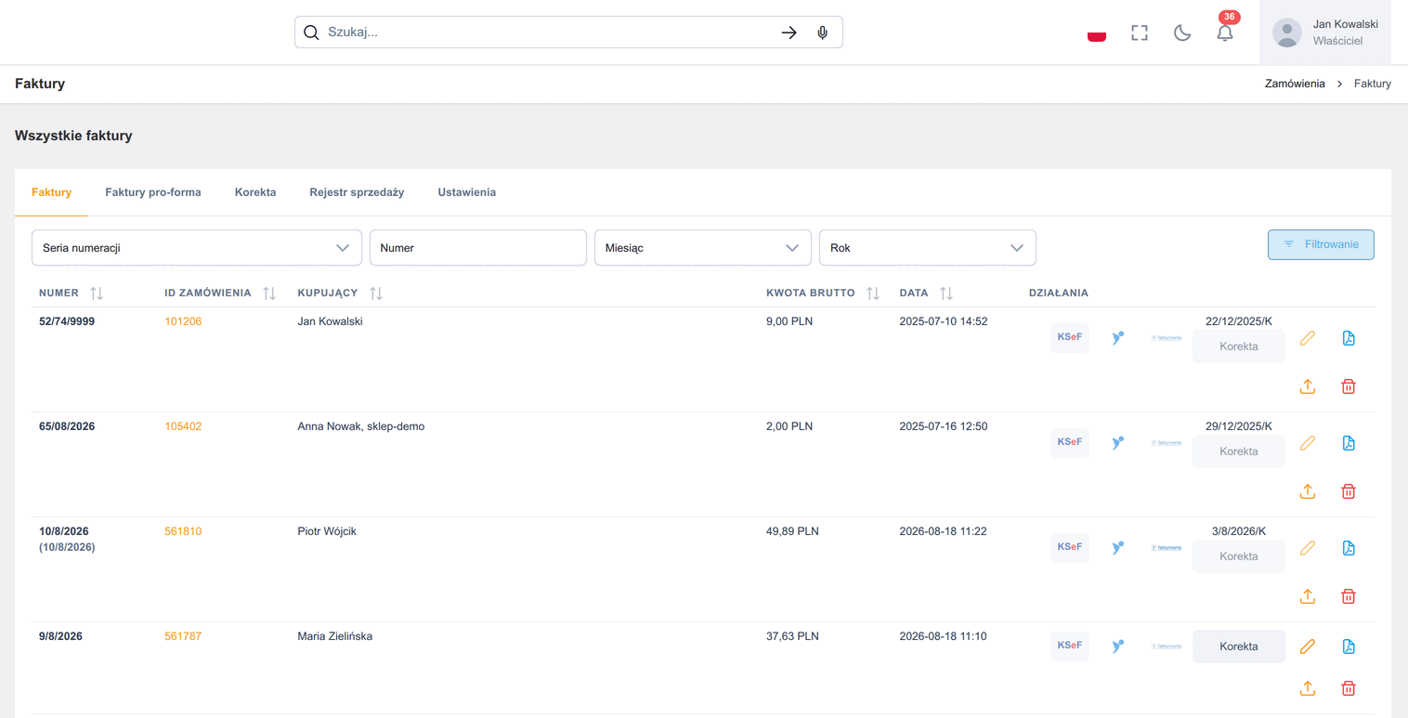Click the magnifier search icon

click(311, 33)
